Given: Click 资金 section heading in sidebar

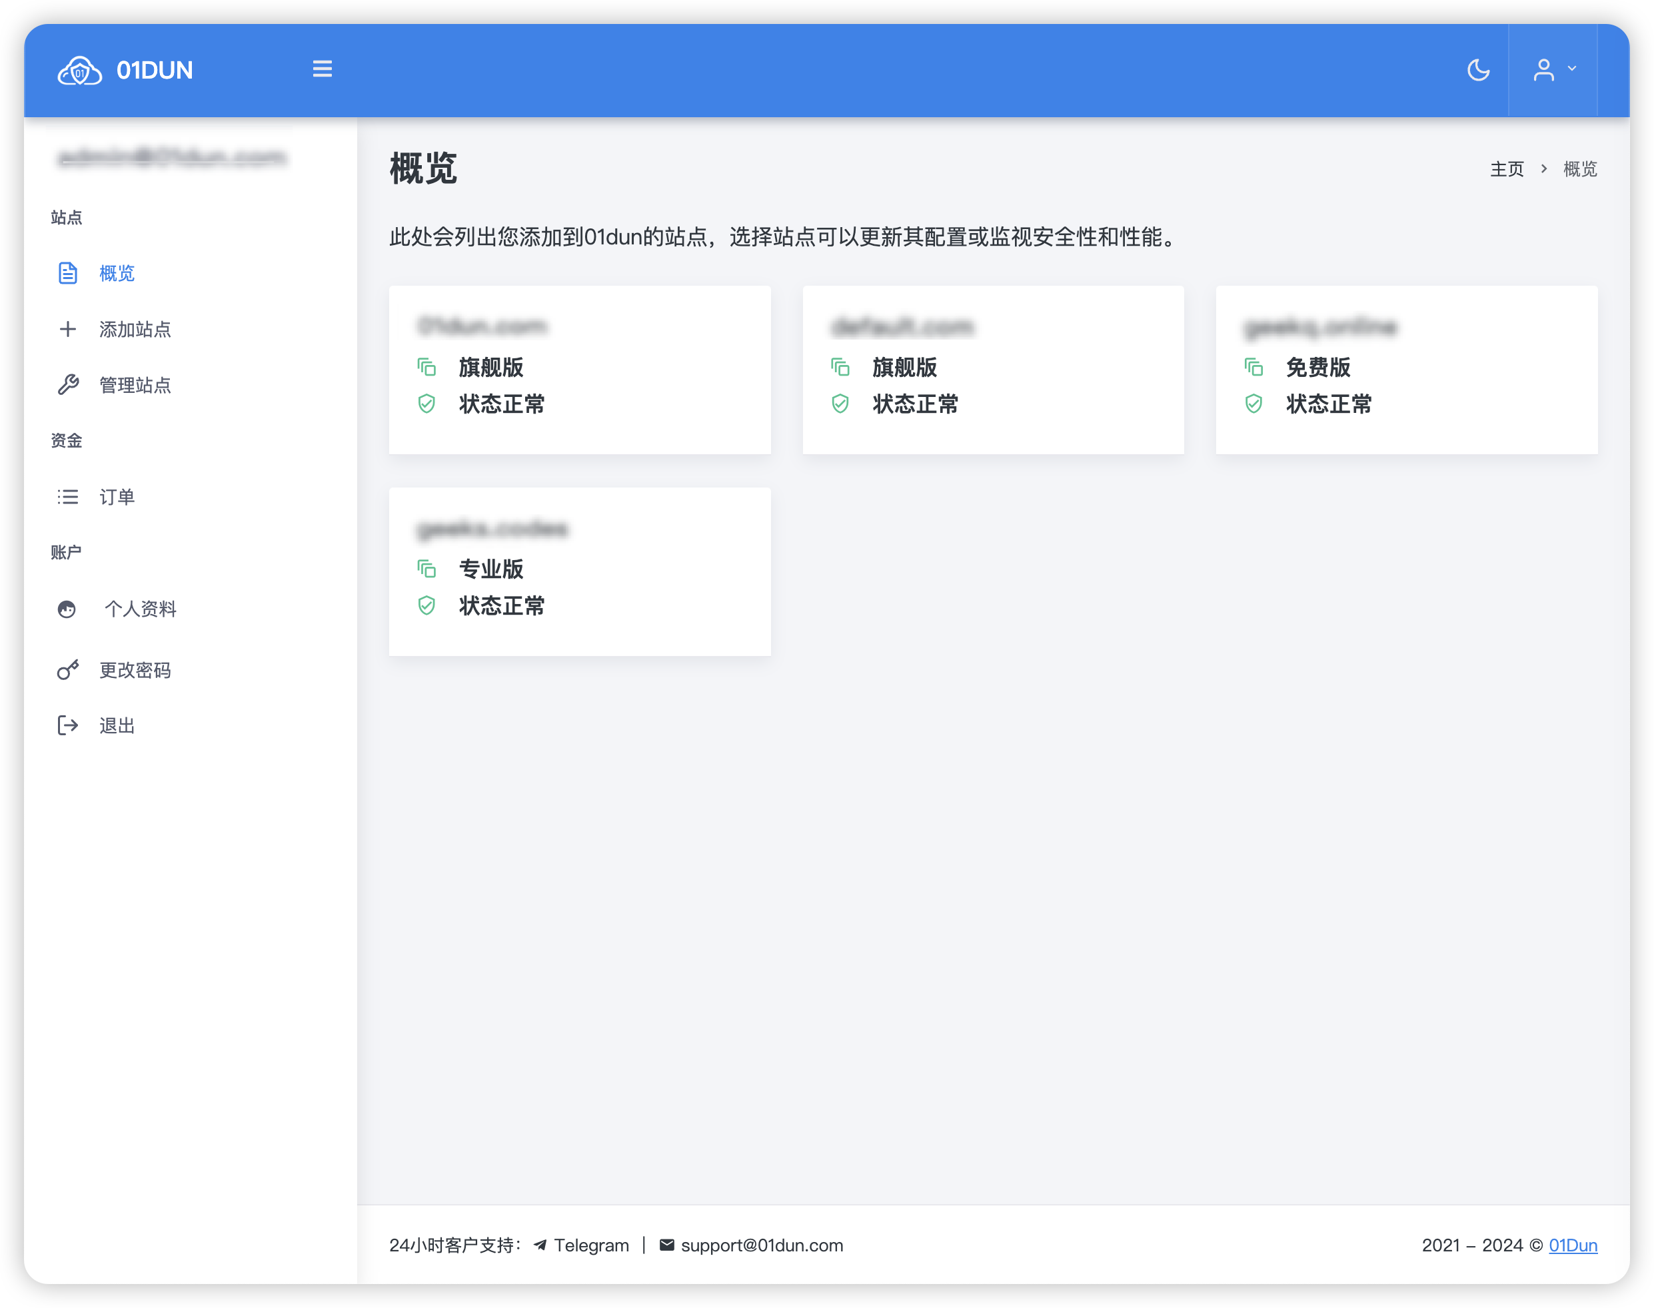Looking at the screenshot, I should 67,440.
